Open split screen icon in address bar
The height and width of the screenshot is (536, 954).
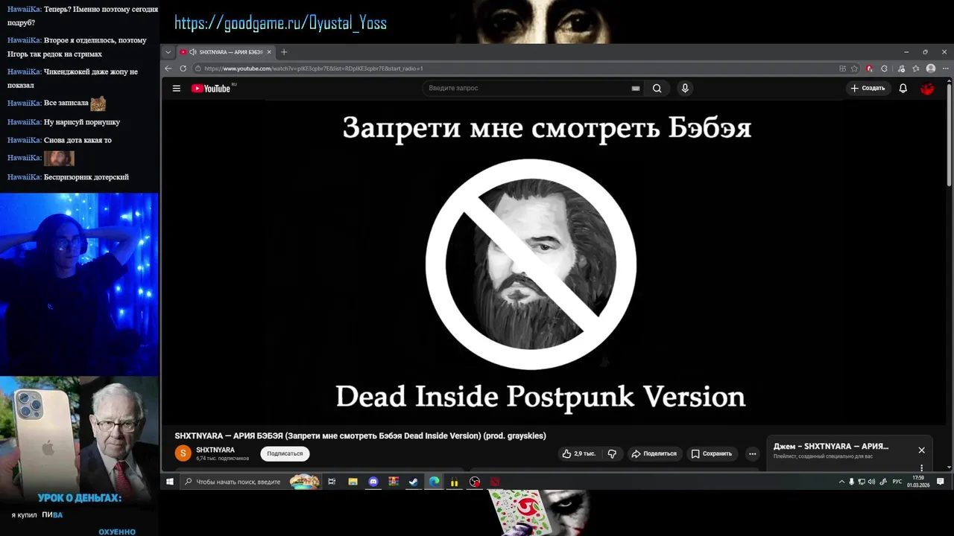(843, 68)
